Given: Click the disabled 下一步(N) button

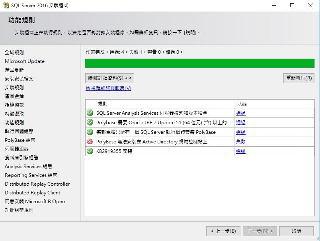Looking at the screenshot, I should [x=260, y=231].
